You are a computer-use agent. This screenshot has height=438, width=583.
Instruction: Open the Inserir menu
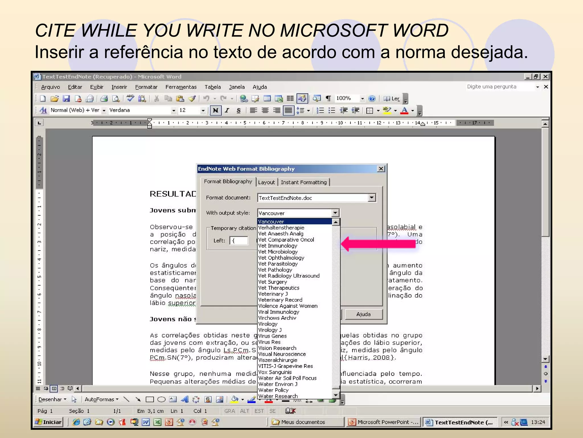[x=119, y=87]
